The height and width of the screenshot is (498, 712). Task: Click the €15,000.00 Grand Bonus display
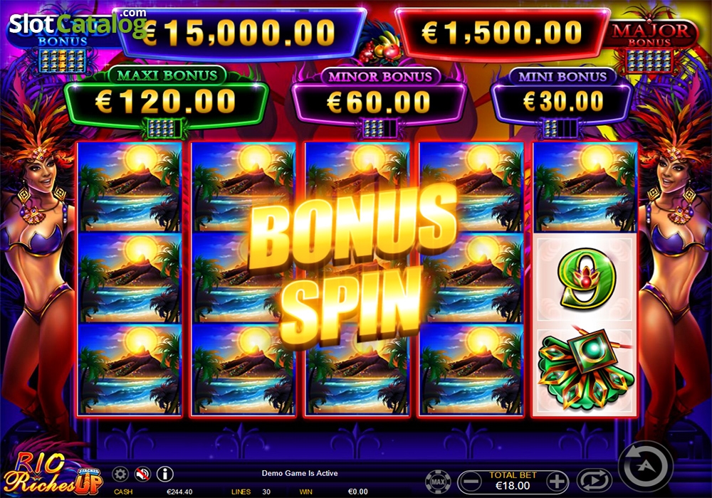pyautogui.click(x=240, y=33)
